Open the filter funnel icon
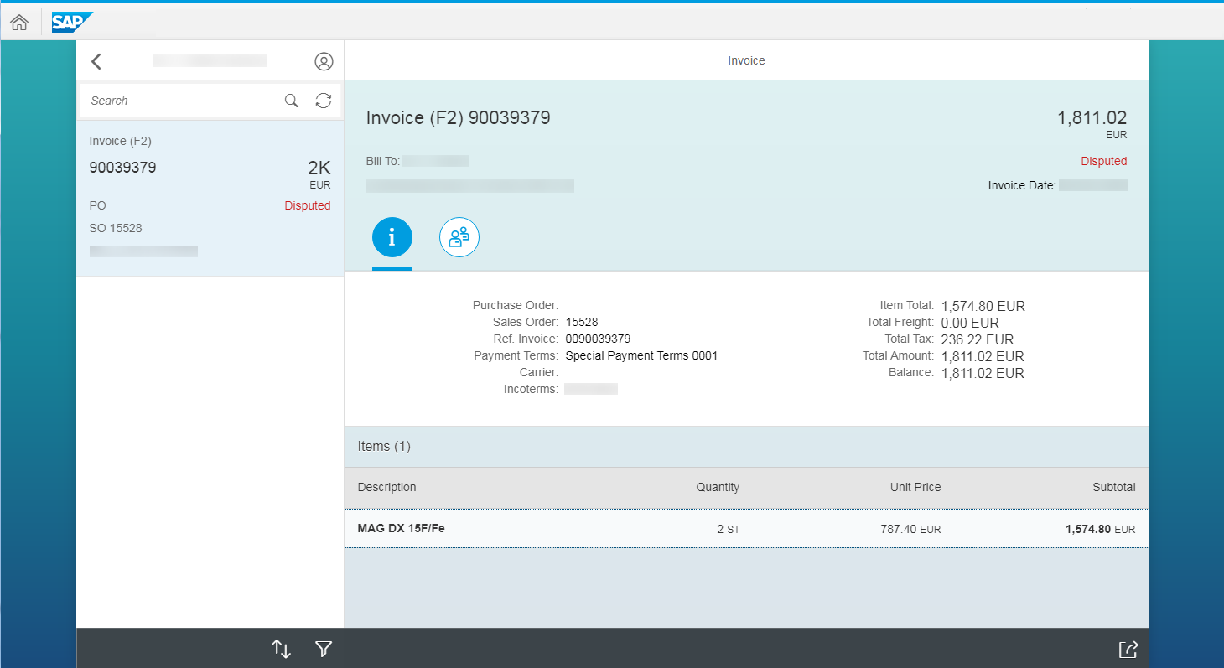1224x668 pixels. tap(324, 649)
